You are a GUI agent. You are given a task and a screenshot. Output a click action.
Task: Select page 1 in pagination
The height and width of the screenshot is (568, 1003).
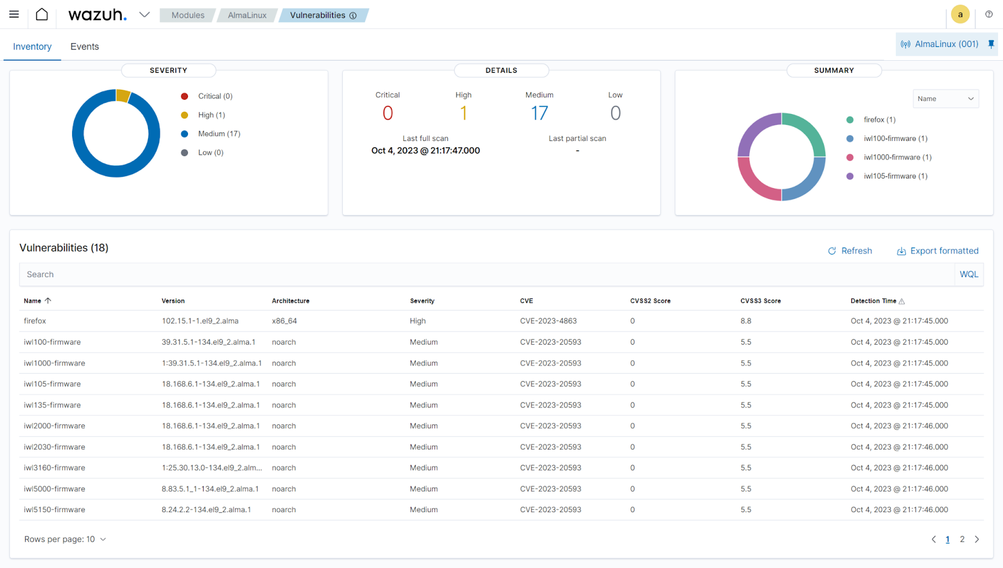tap(947, 539)
